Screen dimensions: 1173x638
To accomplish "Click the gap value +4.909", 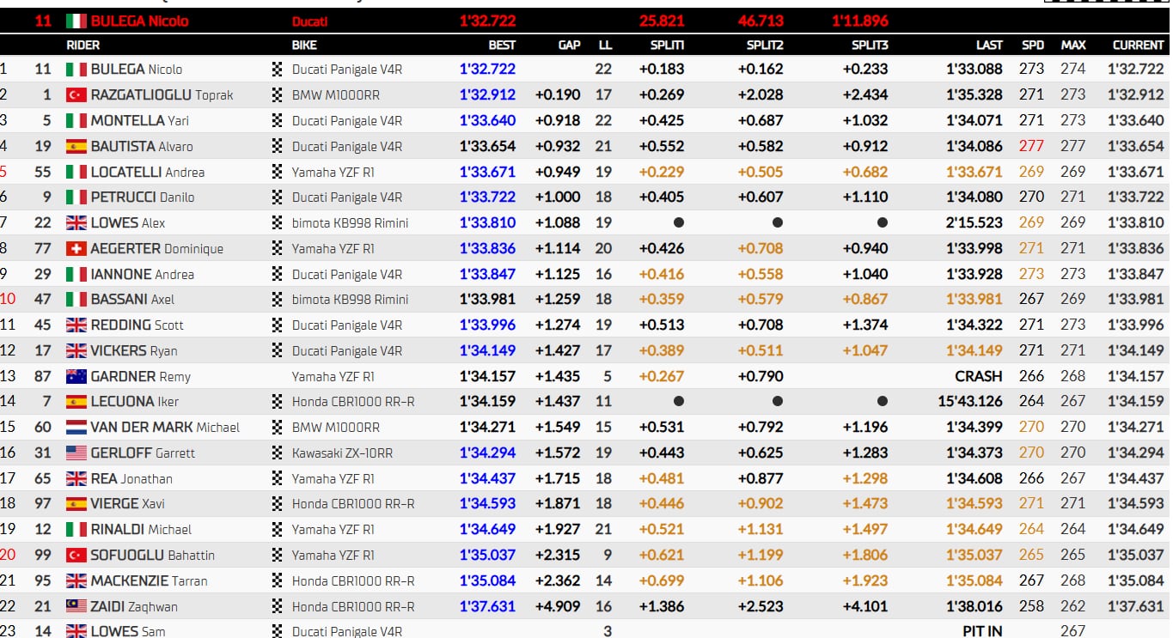I will pos(558,606).
